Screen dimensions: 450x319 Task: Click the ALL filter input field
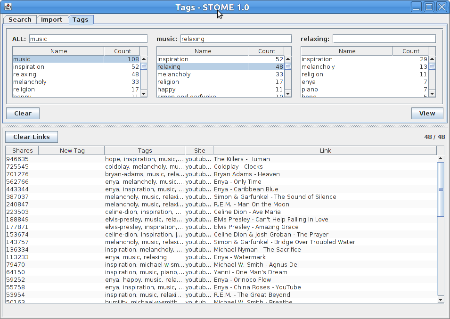click(87, 38)
